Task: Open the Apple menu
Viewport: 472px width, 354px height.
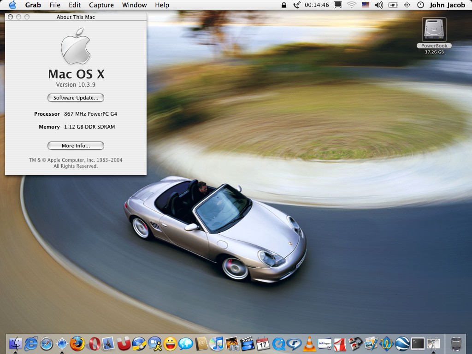Action: pos(12,5)
